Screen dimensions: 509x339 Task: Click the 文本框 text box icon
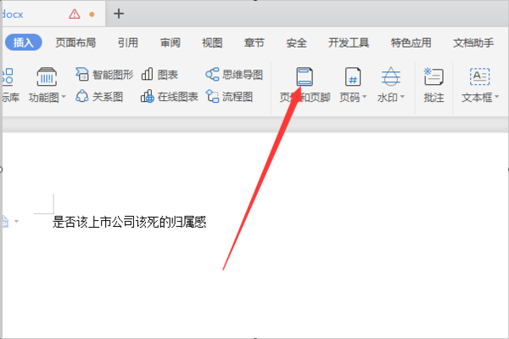coord(479,76)
